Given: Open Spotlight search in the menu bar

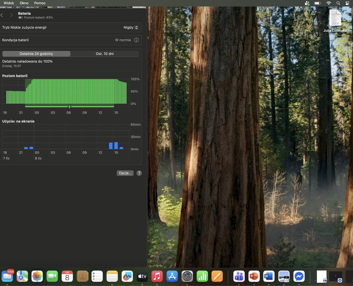Looking at the screenshot, I should [x=338, y=3].
